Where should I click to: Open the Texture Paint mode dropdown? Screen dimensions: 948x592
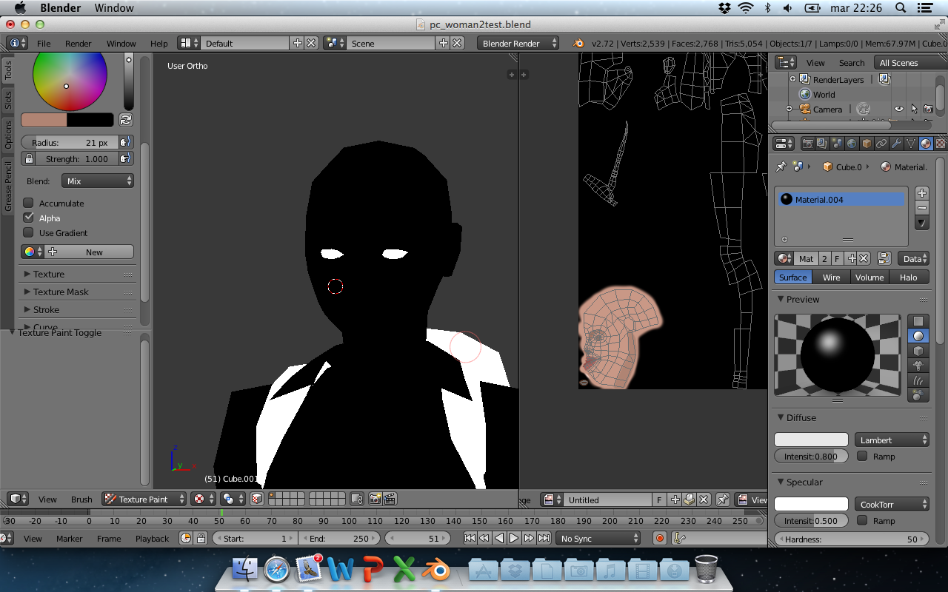(x=144, y=499)
